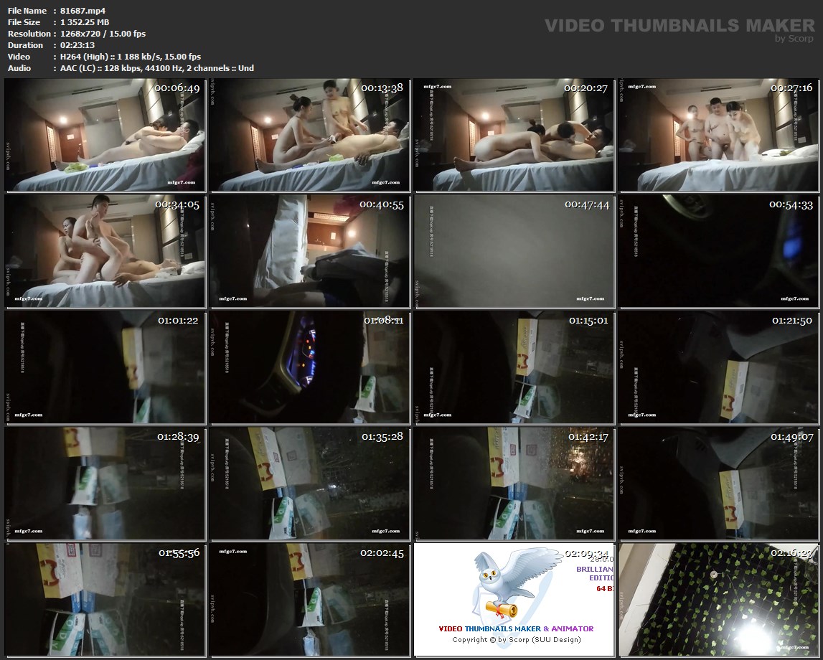Choose the frame at 01:42:17
This screenshot has width=823, height=660.
tap(514, 484)
